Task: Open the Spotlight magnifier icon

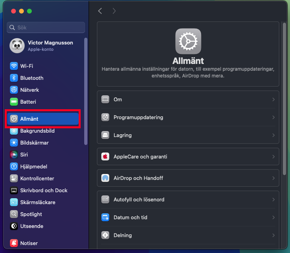Action: click(x=14, y=214)
